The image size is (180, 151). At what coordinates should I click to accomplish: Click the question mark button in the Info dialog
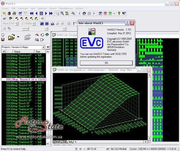(127, 23)
